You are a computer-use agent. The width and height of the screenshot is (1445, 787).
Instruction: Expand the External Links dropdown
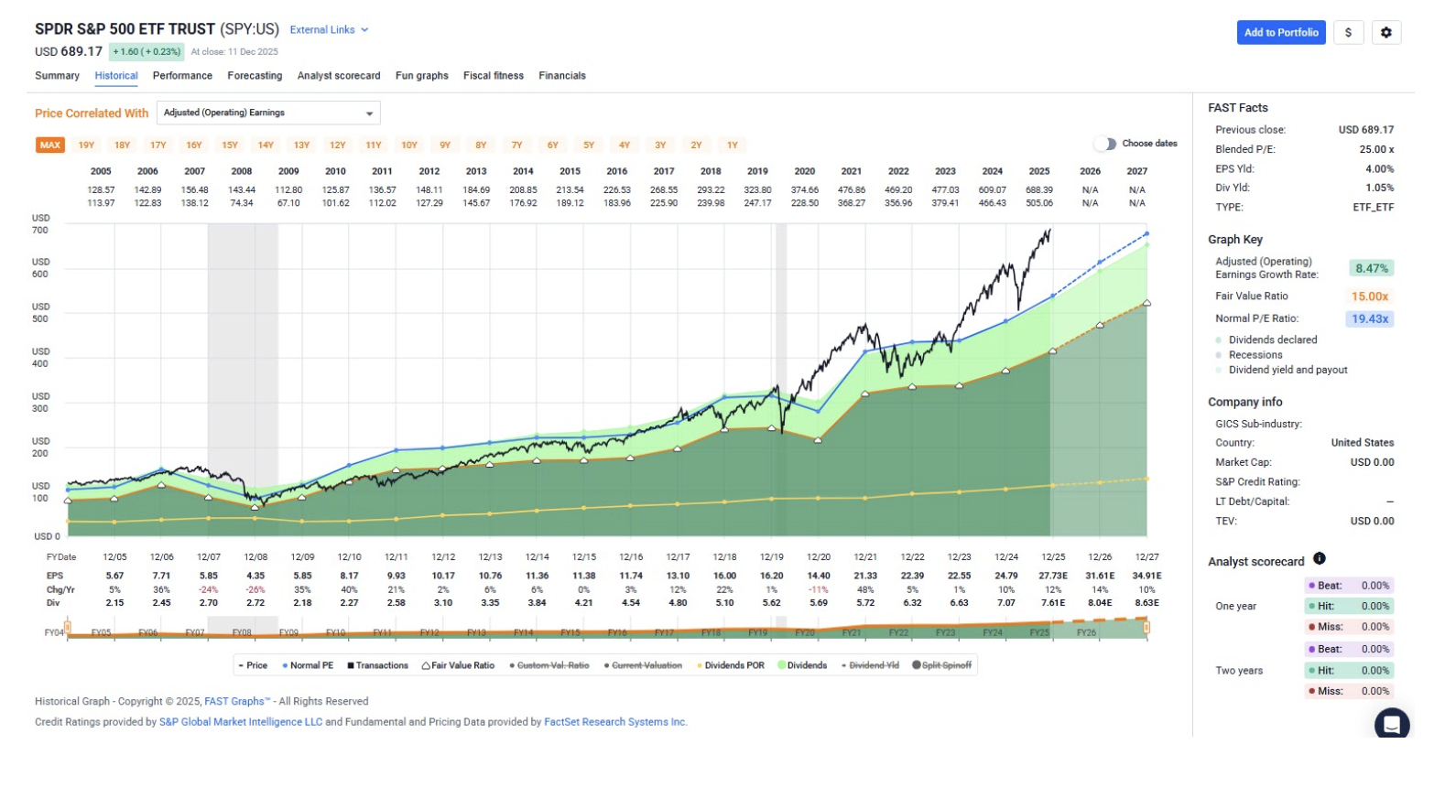(x=329, y=29)
